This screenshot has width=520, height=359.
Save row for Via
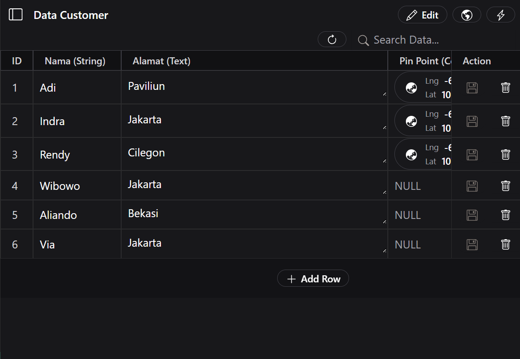pyautogui.click(x=472, y=244)
